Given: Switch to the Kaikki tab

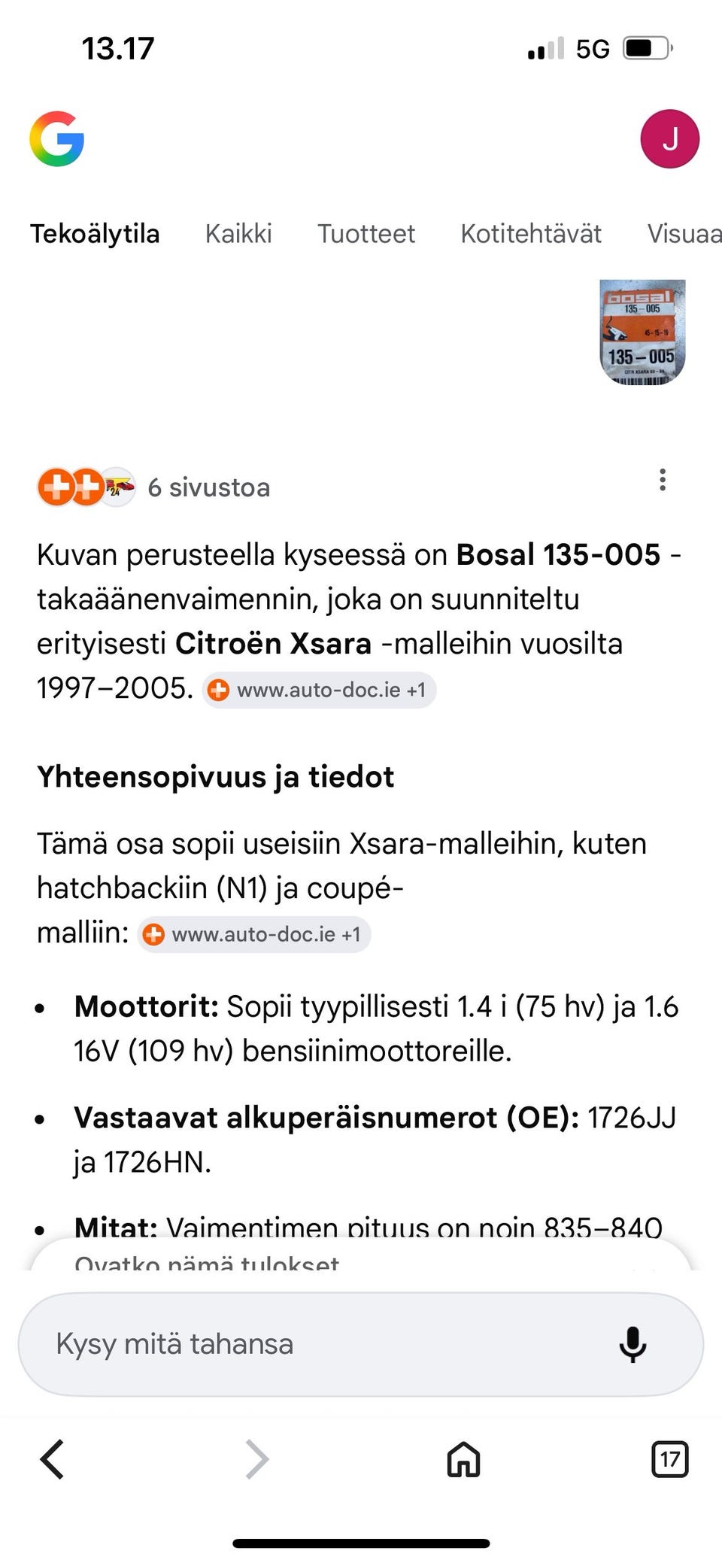Looking at the screenshot, I should 239,234.
